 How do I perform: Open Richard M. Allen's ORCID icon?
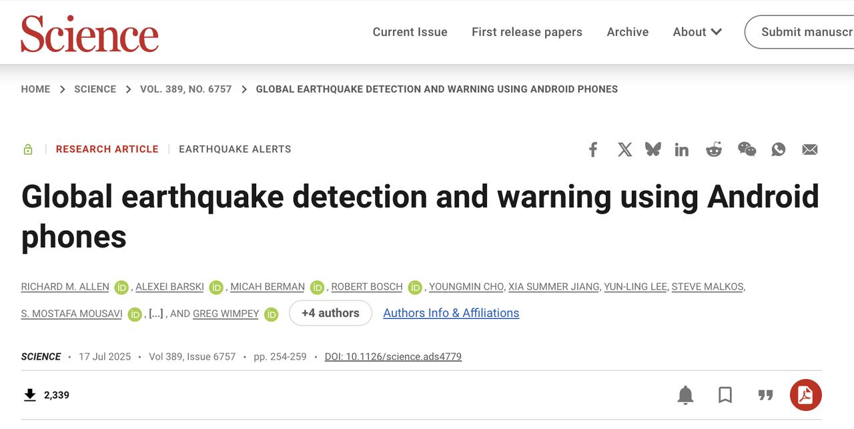(x=121, y=288)
